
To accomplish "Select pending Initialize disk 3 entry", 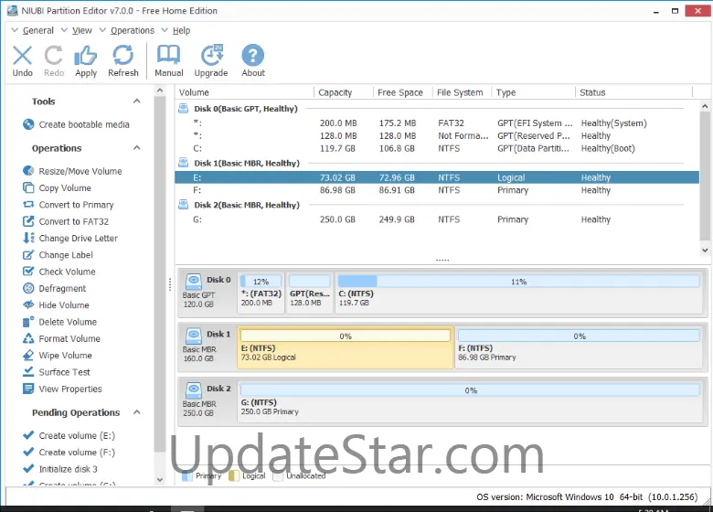I will (60, 469).
